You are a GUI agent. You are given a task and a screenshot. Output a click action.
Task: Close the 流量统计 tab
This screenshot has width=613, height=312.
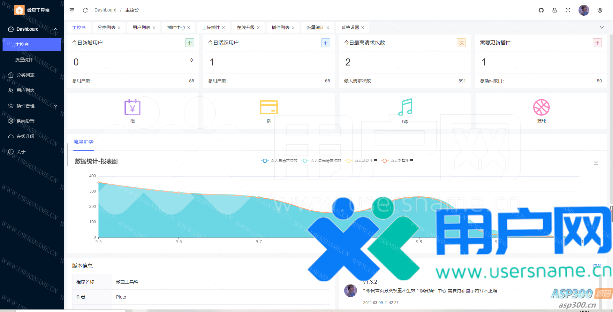[328, 28]
